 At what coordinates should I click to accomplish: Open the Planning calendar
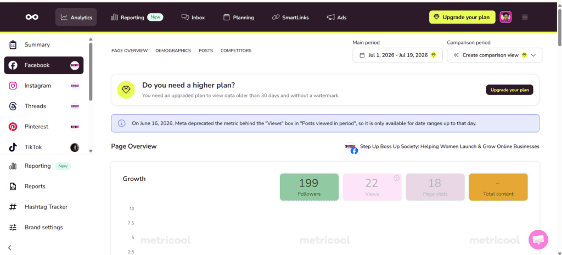coord(238,17)
